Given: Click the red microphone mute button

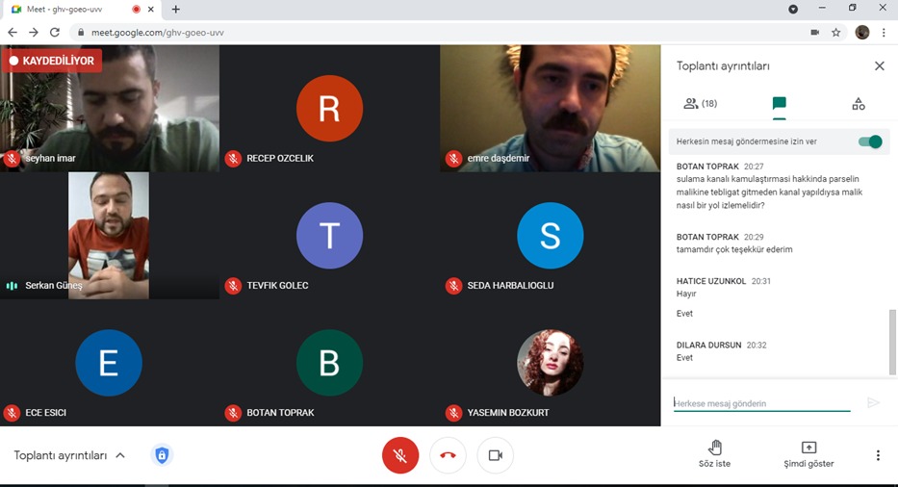Looking at the screenshot, I should pyautogui.click(x=400, y=455).
